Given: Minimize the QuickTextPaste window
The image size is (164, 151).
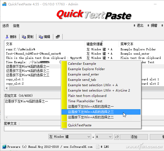Looking at the screenshot, I should [x=155, y=4].
